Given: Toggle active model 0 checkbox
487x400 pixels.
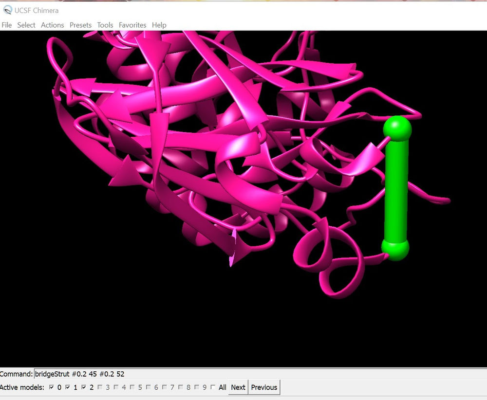Looking at the screenshot, I should click(x=50, y=387).
